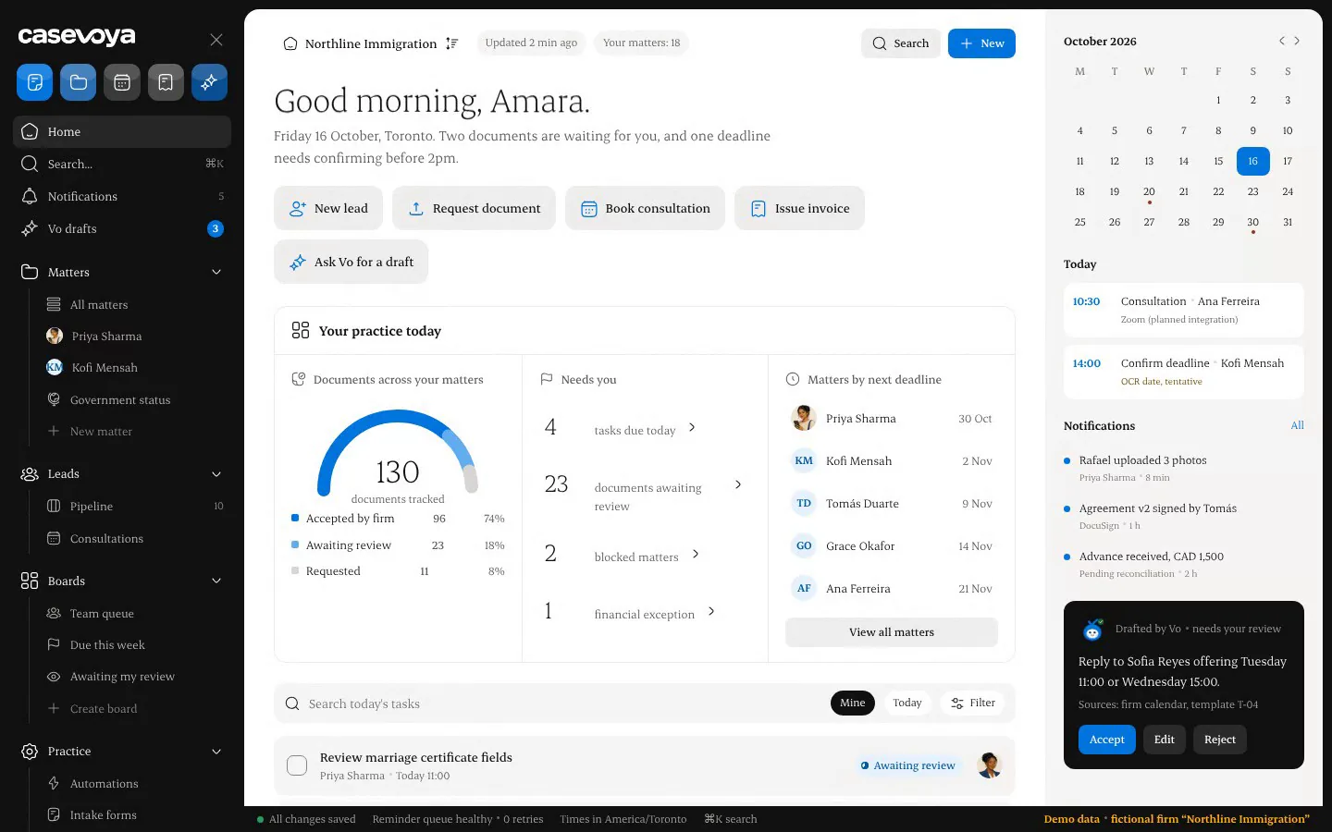Image resolution: width=1332 pixels, height=832 pixels.
Task: Open the All notifications link
Action: pyautogui.click(x=1297, y=425)
